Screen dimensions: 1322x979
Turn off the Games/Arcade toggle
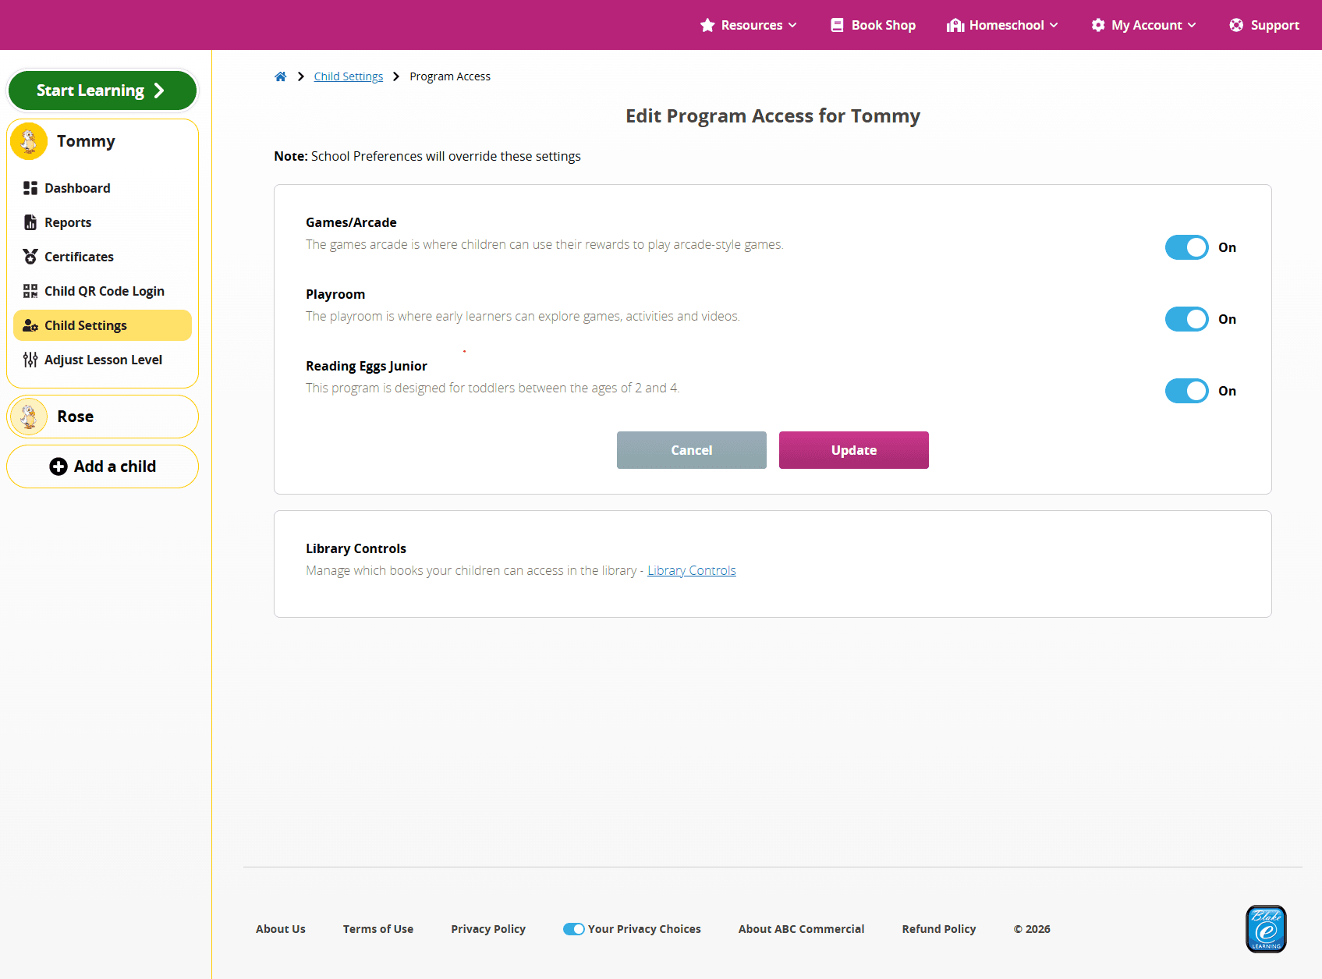[x=1187, y=247]
